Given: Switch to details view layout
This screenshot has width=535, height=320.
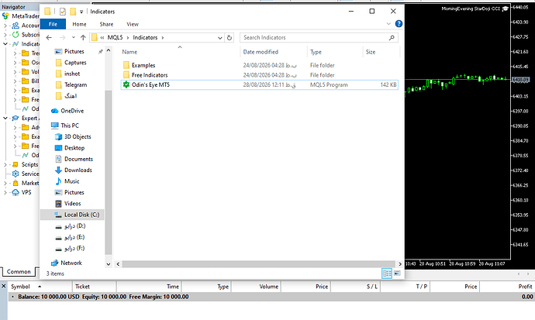Looking at the screenshot, I should (x=387, y=274).
